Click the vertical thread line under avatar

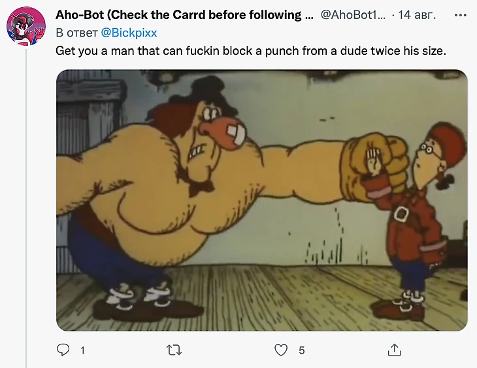(26, 209)
